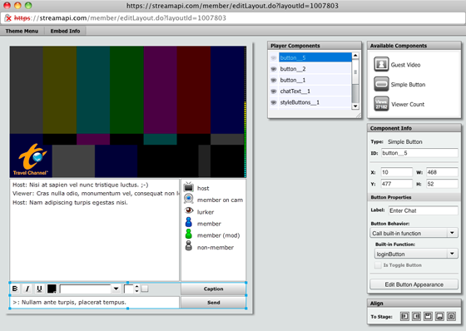Viewport: 466px width, 331px height.
Task: Click the Travel Channel logo in the video
Action: tap(30, 159)
